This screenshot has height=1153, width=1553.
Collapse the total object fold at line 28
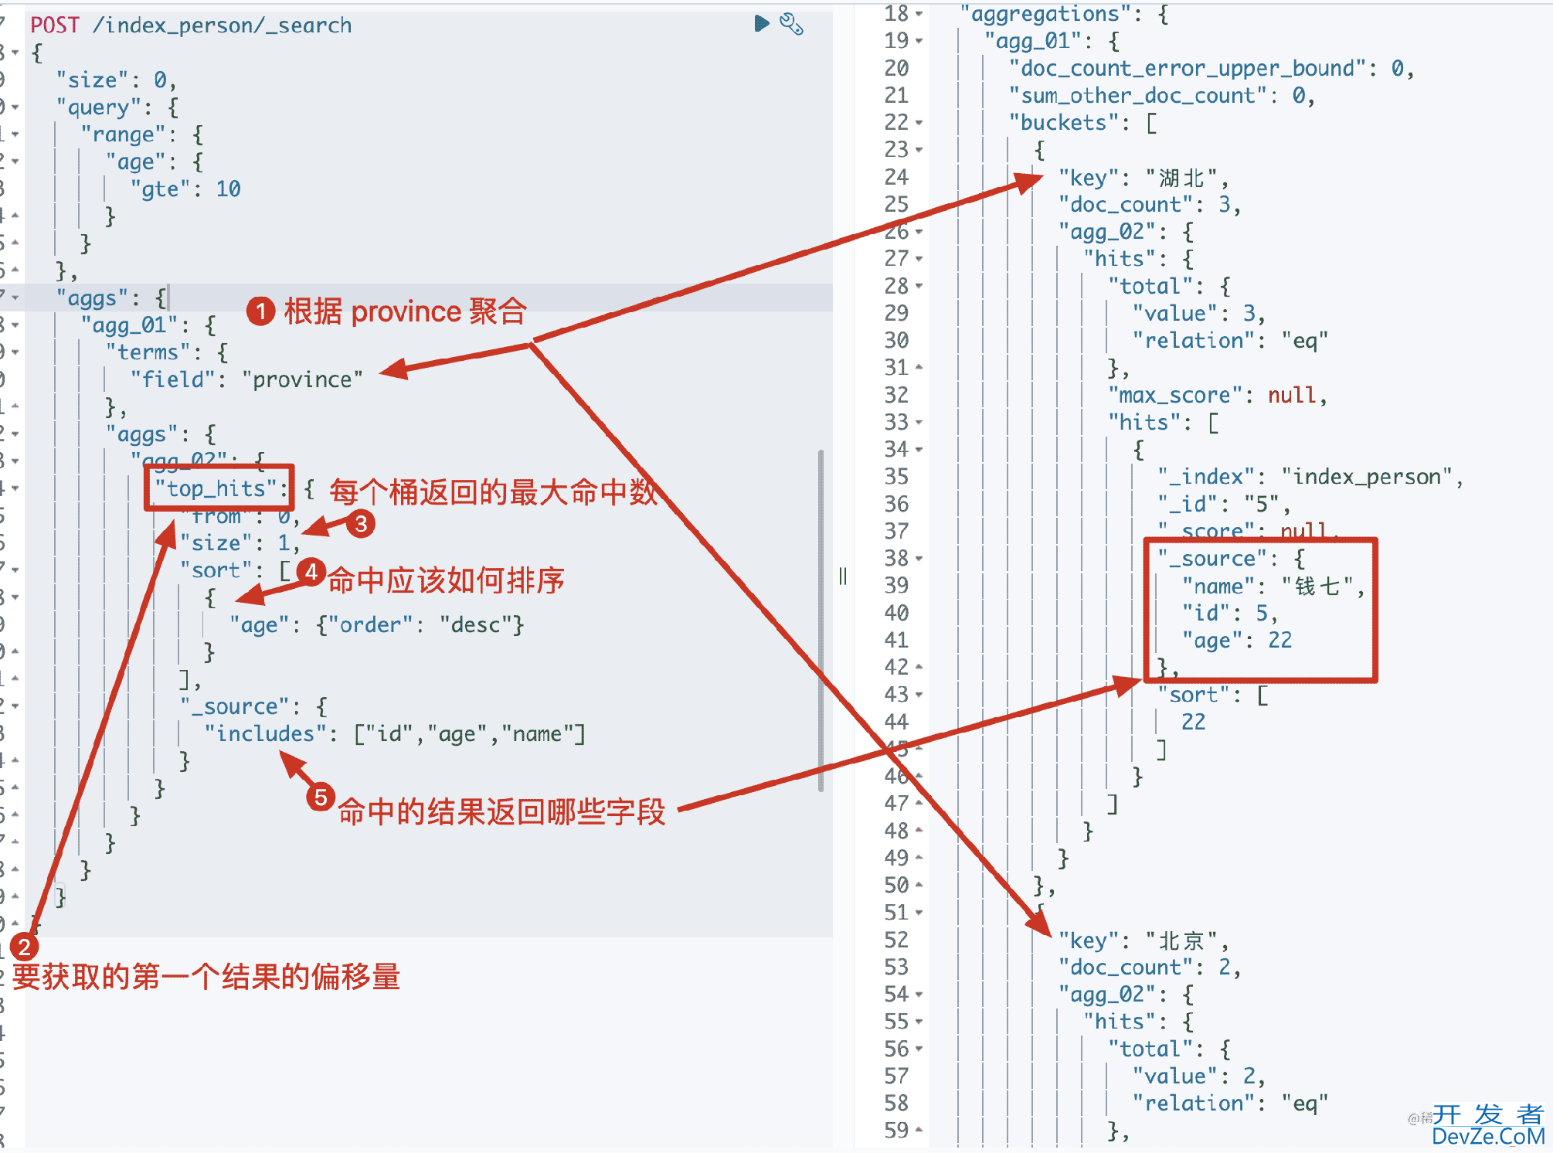(x=919, y=286)
